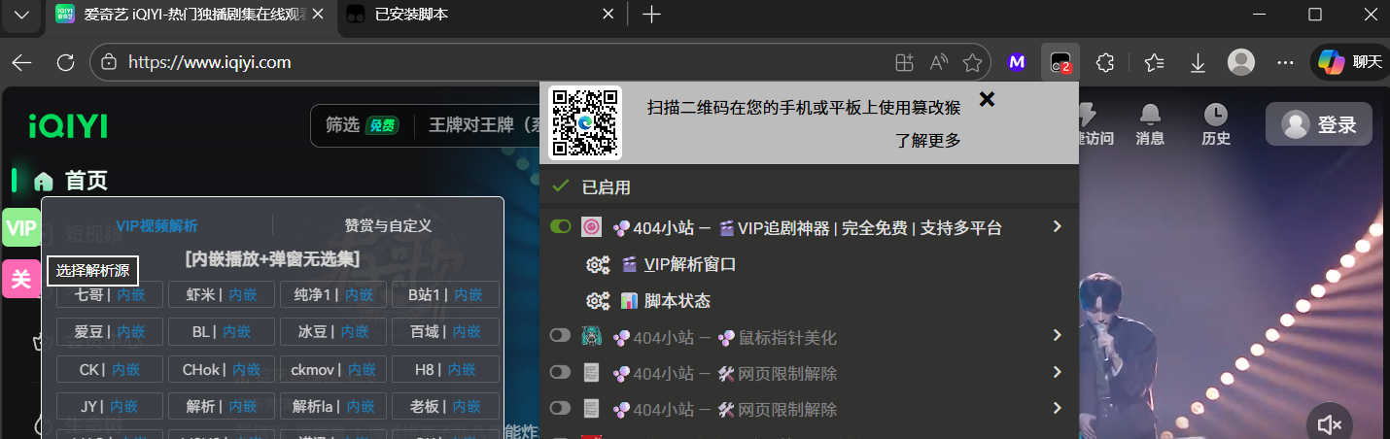This screenshot has height=439, width=1390.
Task: Click the iQIYI logo
Action: 68,125
